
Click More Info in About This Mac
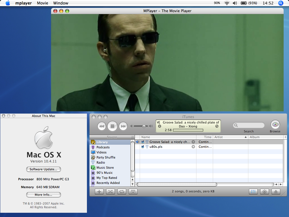[x=43, y=195]
